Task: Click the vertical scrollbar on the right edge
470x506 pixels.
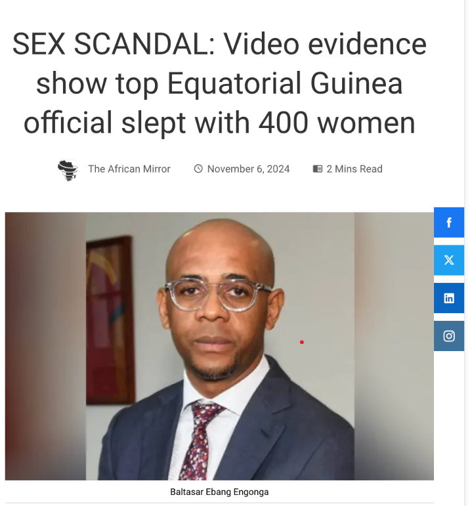Action: 467,253
